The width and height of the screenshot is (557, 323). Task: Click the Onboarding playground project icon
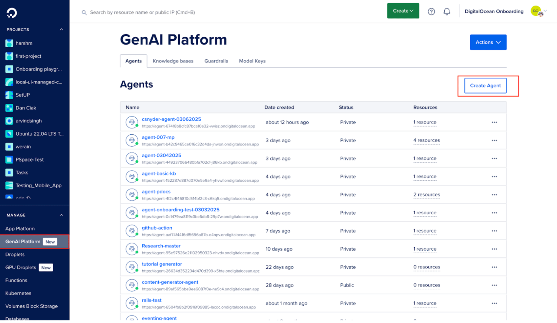click(x=9, y=69)
